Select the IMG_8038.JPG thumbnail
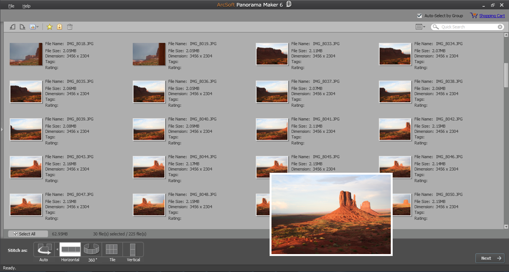509x272 pixels. pos(395,92)
